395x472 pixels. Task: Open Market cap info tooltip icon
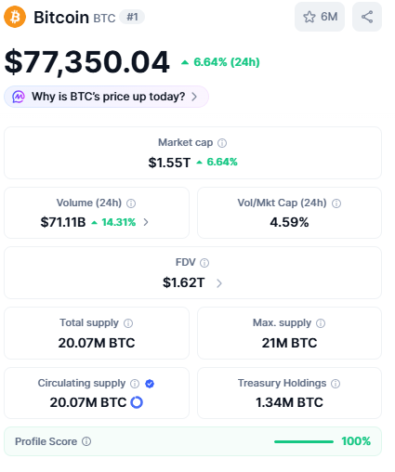pos(222,143)
